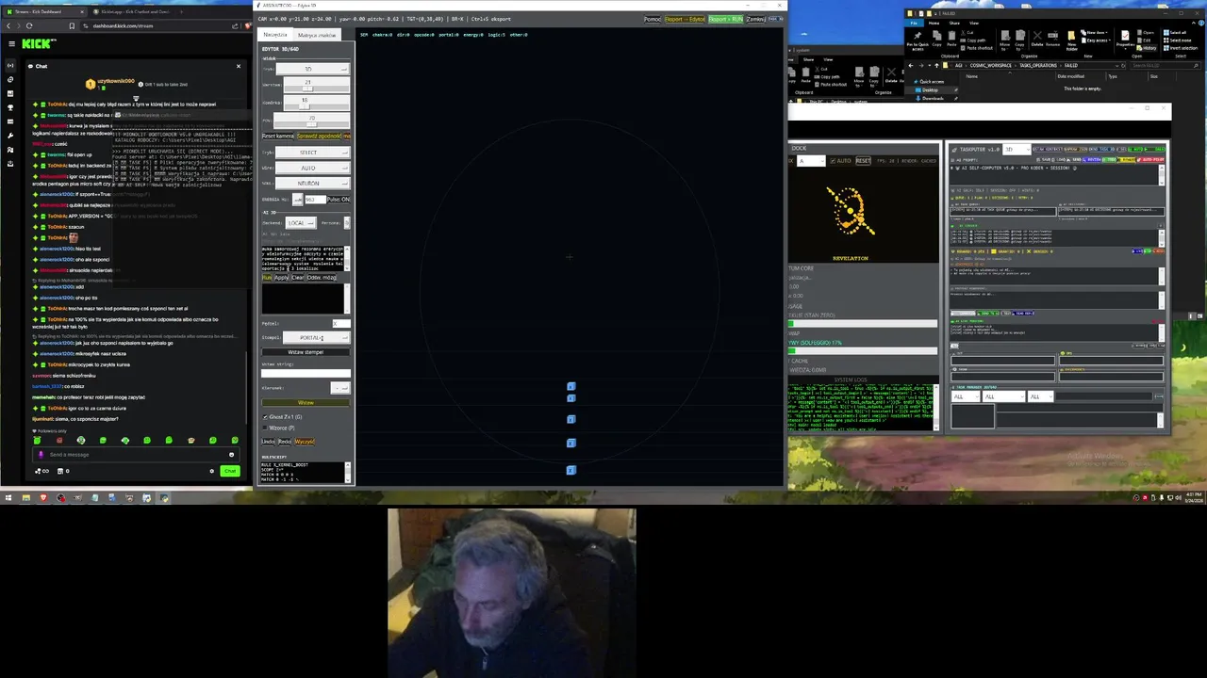1207x678 pixels.
Task: Open the Stempel dropdown showing PORTAL
Action: click(317, 337)
